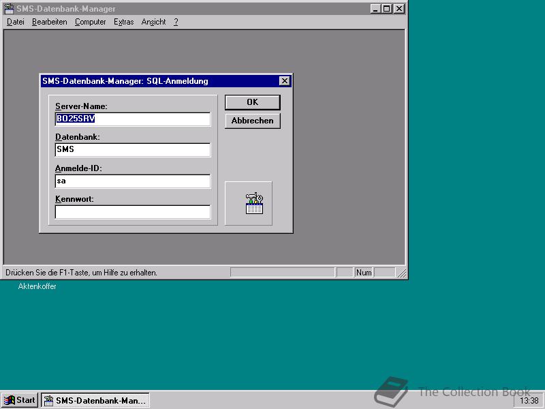Image resolution: width=545 pixels, height=409 pixels.
Task: Click the main window resize grip
Action: click(x=402, y=273)
